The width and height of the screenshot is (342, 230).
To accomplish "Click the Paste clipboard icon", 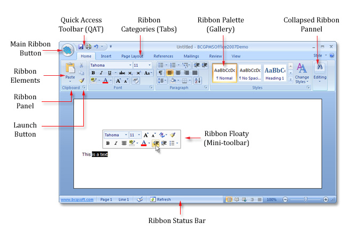I will click(x=70, y=68).
